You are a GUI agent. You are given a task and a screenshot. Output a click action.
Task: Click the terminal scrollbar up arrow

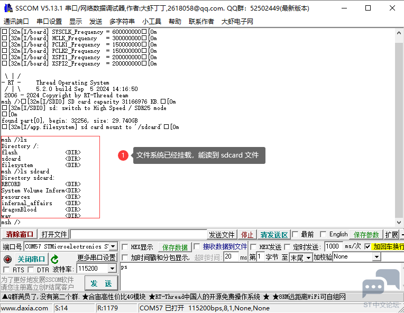pos(399,33)
